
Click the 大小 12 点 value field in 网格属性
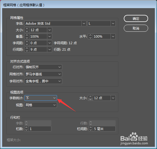(x=38, y=30)
